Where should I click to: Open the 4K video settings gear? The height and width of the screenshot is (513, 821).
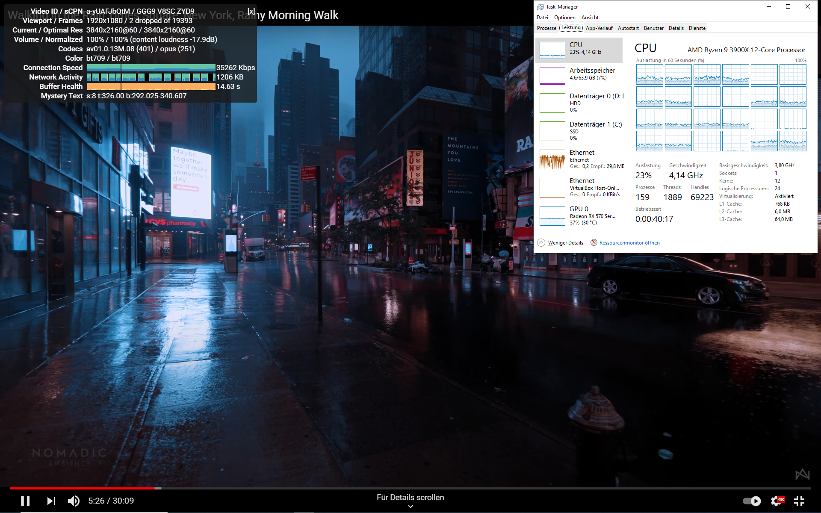pos(777,501)
